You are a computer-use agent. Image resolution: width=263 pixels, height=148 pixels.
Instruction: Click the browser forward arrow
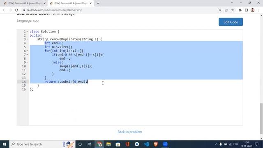[x=10, y=10]
